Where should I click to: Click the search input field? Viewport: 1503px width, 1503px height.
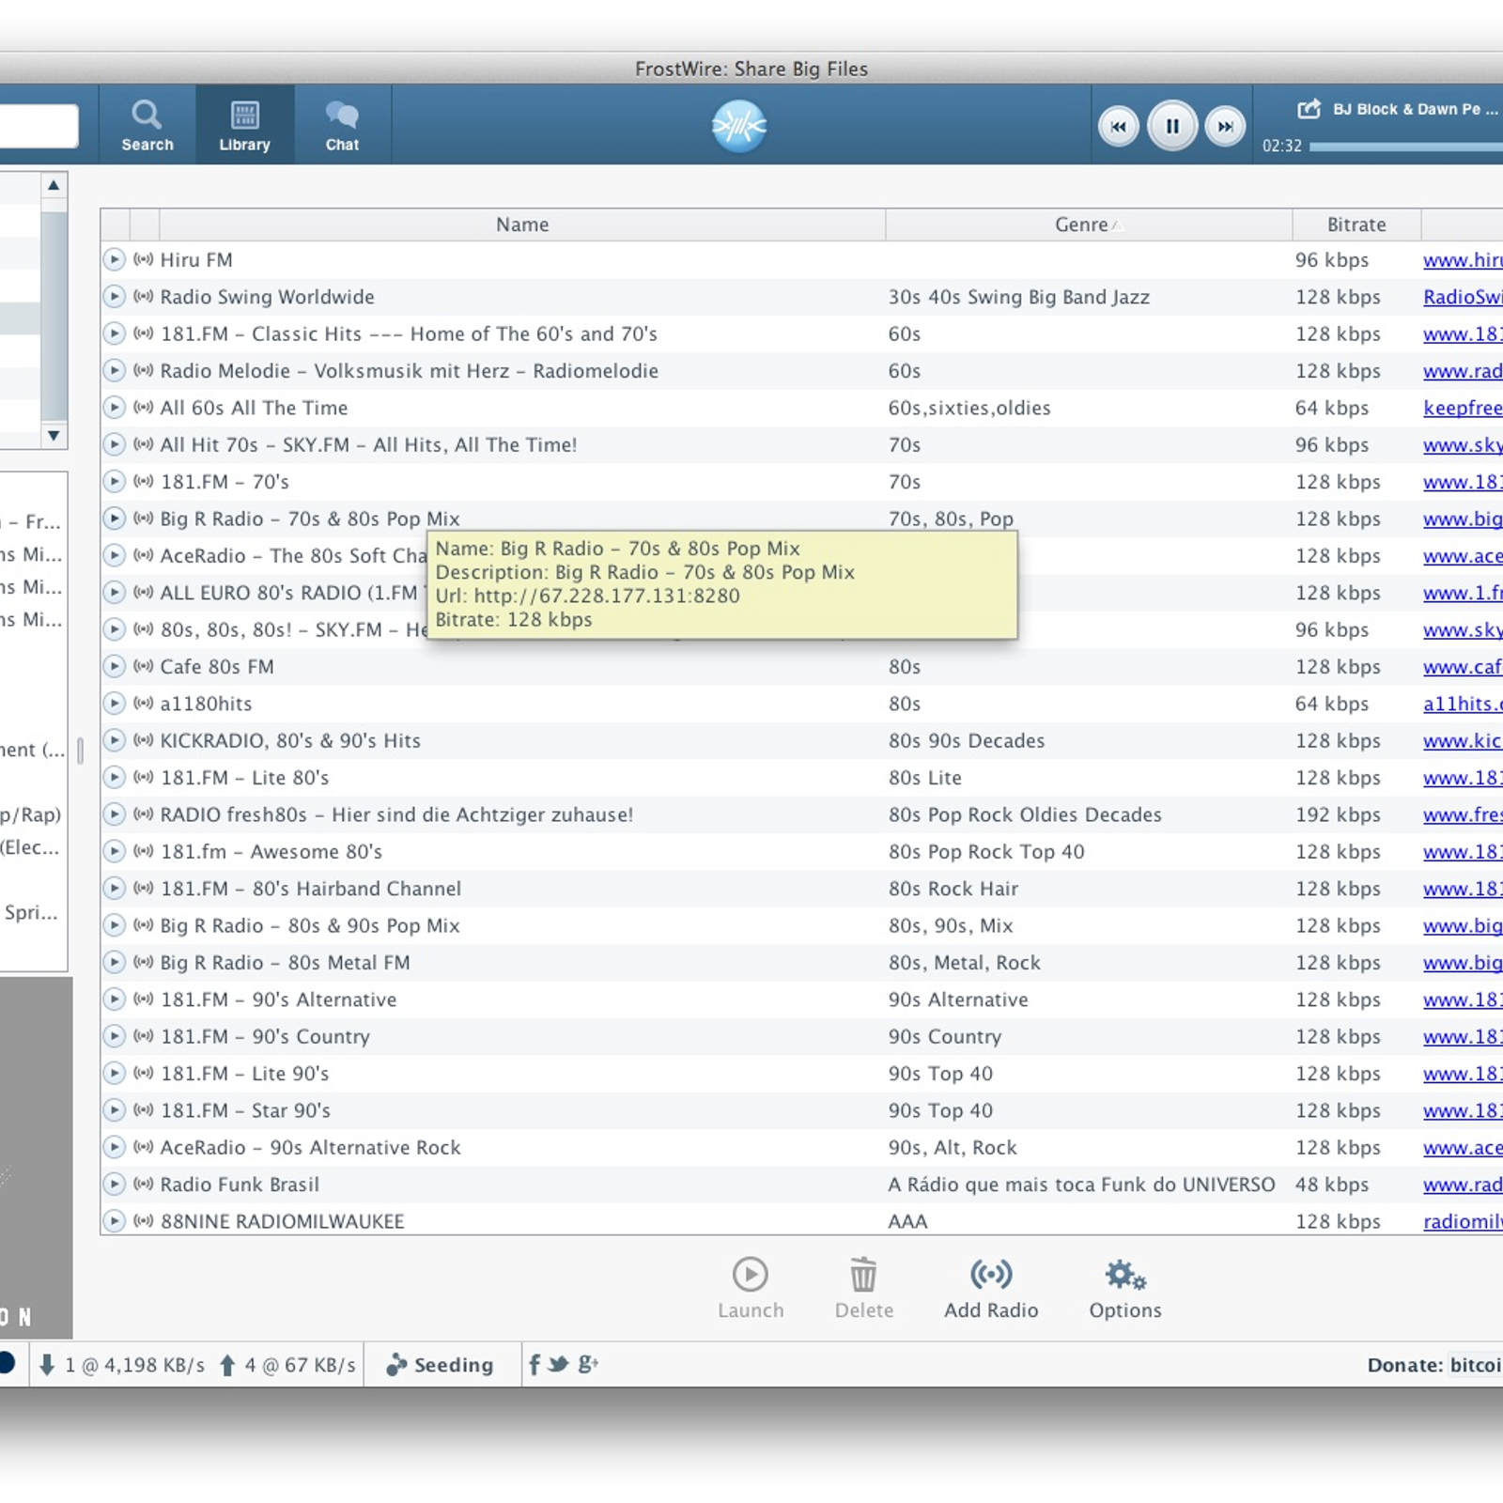click(x=39, y=126)
